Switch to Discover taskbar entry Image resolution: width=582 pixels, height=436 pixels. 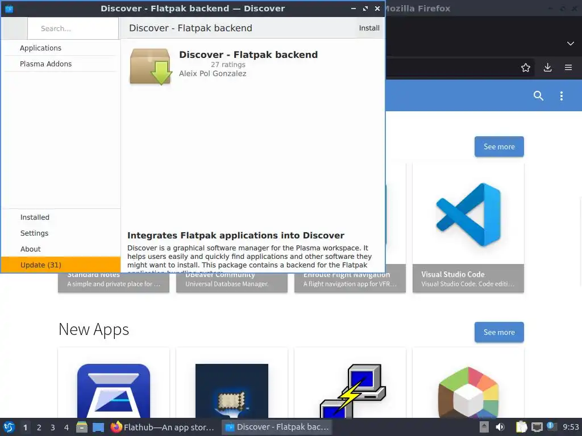click(x=277, y=427)
